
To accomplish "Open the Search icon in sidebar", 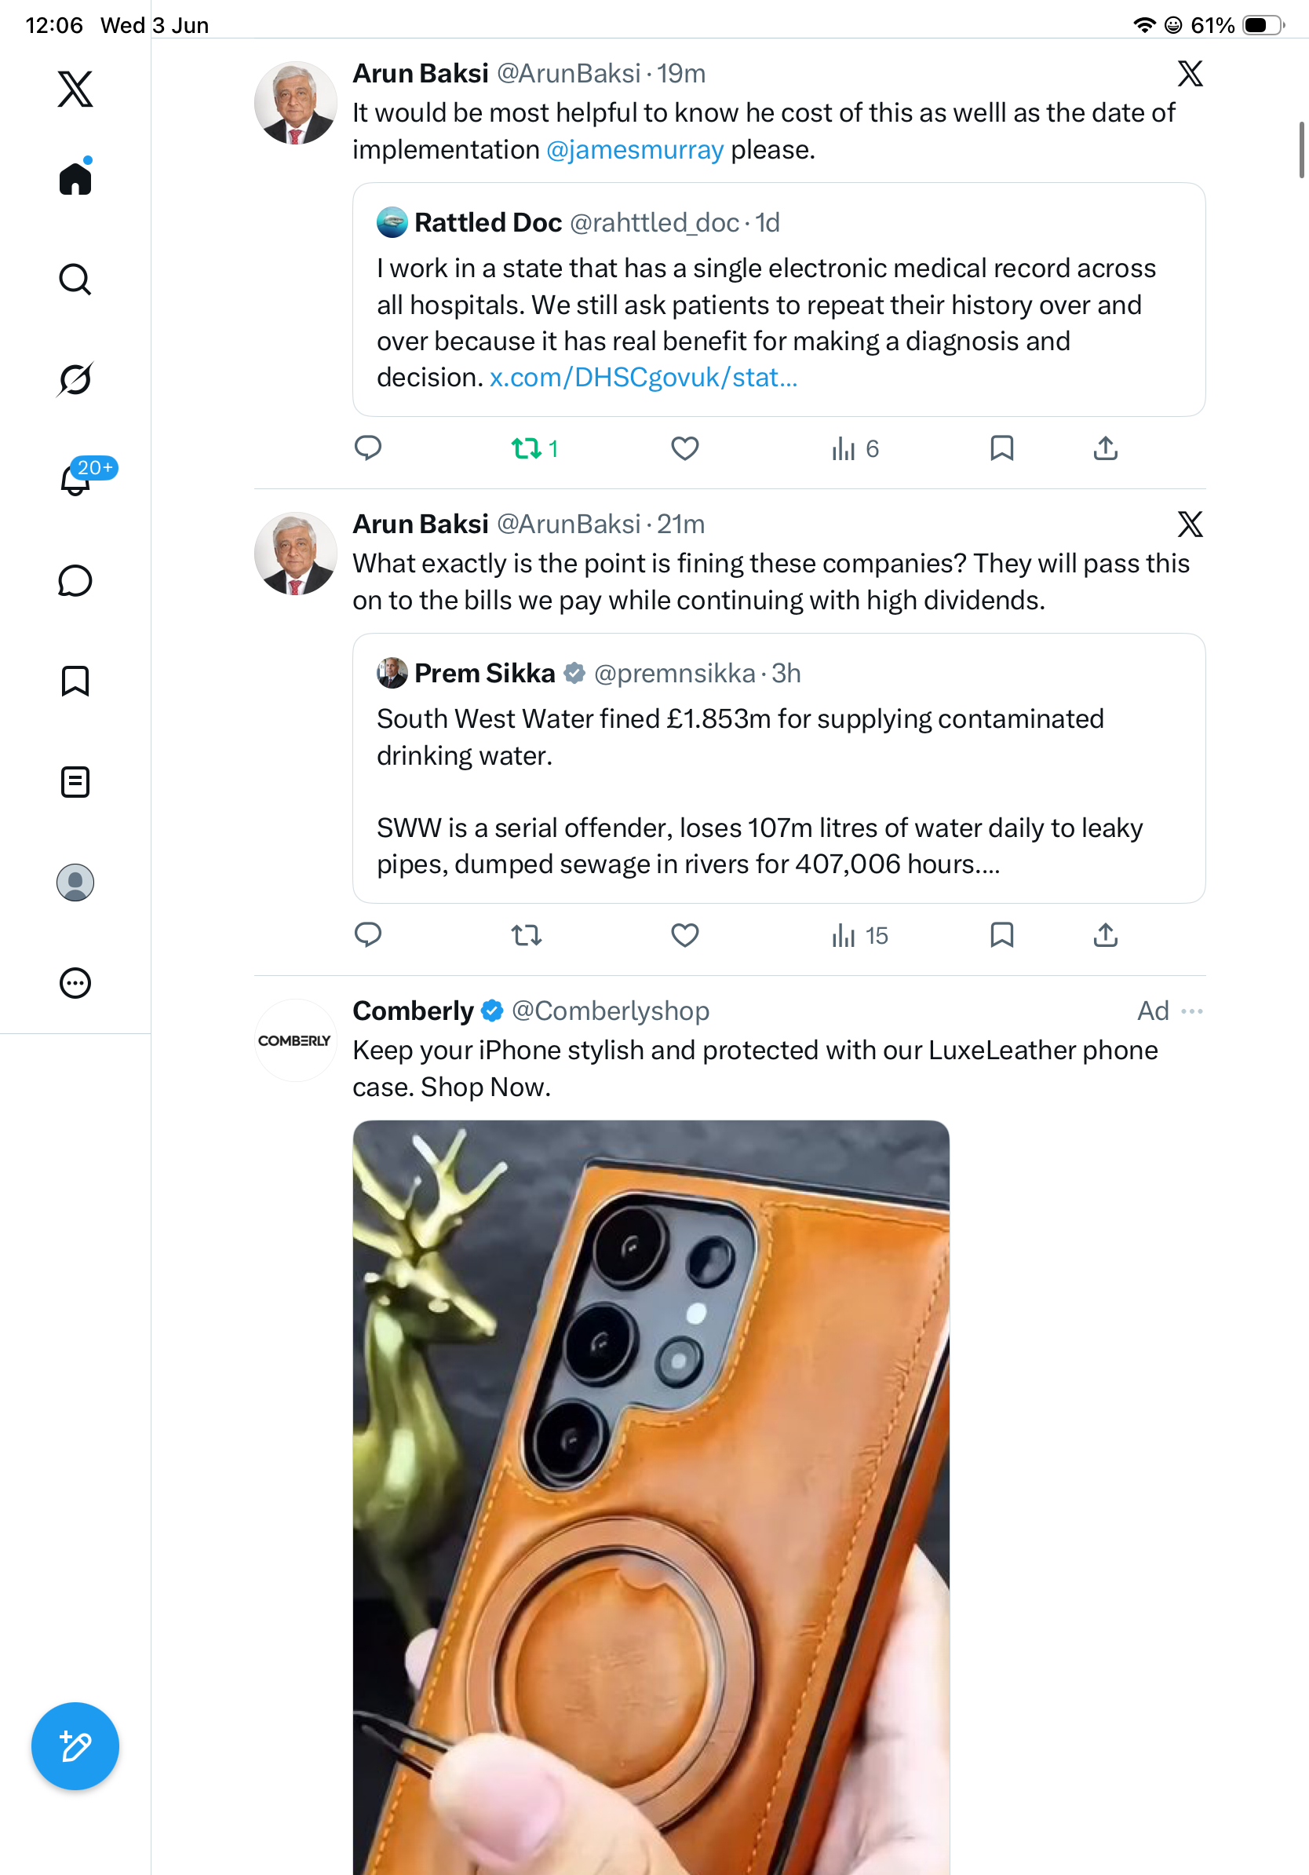I will pos(75,280).
